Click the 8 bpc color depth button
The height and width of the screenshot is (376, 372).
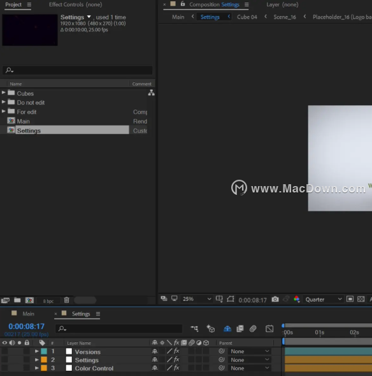[48, 301]
